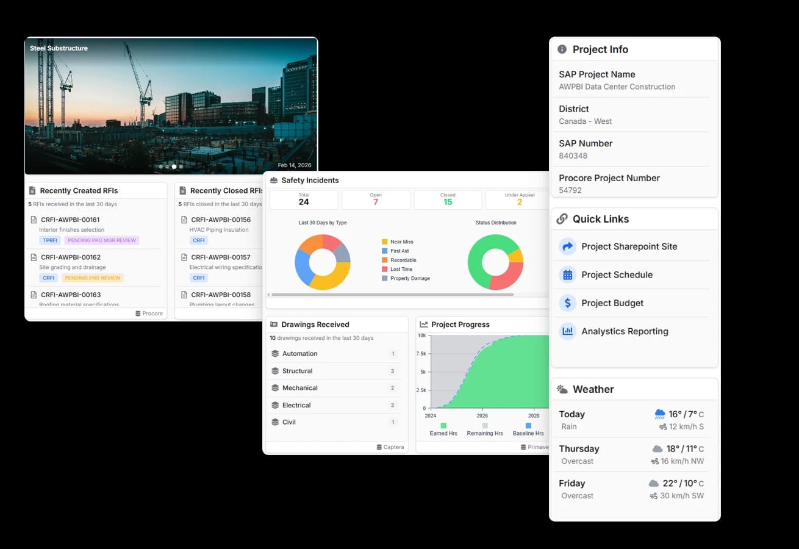The height and width of the screenshot is (549, 799).
Task: Open the Project Budget link
Action: [612, 303]
